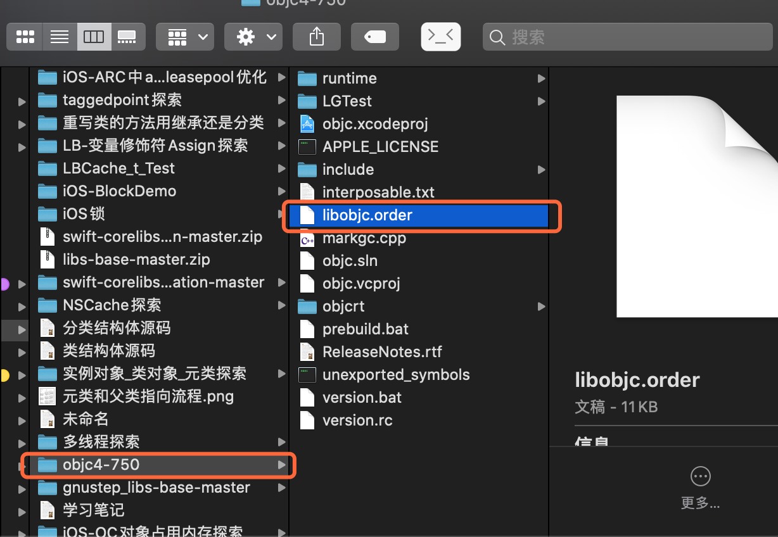
Task: Click the swift-corelibs...n-master.zip archive icon
Action: pos(48,237)
